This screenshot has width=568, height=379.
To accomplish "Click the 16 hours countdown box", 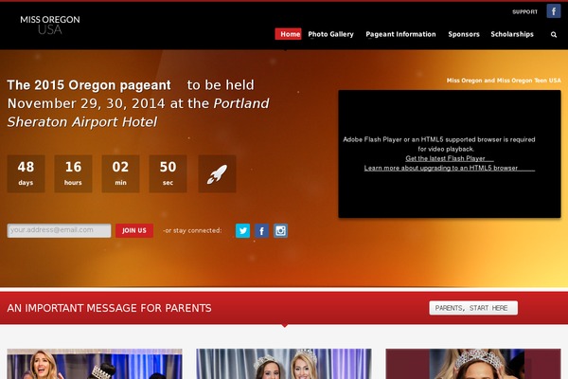I will tap(73, 173).
